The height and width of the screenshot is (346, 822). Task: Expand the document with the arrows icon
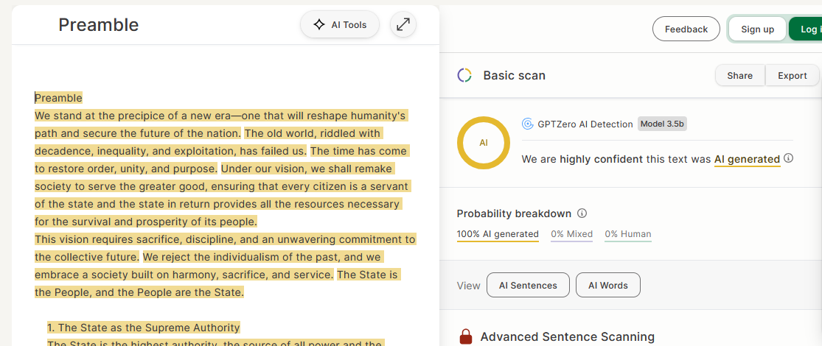[403, 24]
